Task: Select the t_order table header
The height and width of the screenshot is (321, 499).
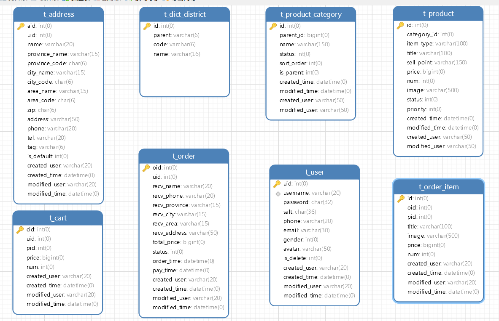Action: click(184, 156)
